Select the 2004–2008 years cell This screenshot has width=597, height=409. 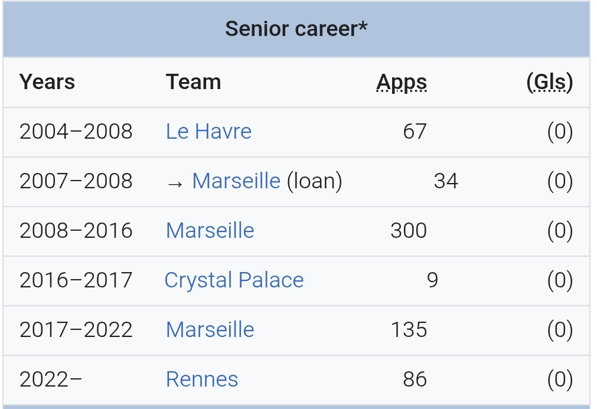click(x=76, y=132)
